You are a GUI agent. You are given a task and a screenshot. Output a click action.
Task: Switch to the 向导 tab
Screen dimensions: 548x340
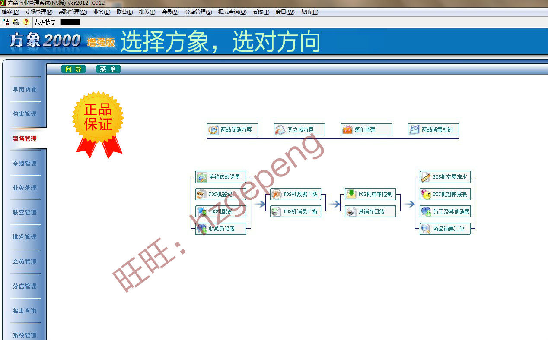pyautogui.click(x=73, y=69)
